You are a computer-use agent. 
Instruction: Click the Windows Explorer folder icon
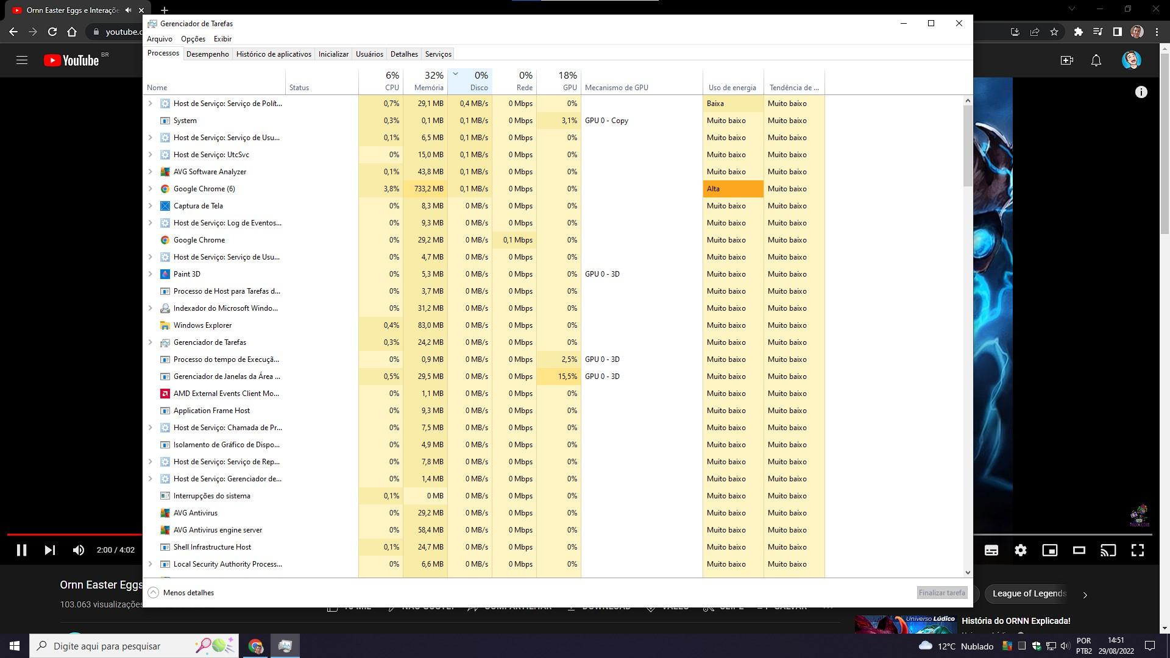coord(165,325)
